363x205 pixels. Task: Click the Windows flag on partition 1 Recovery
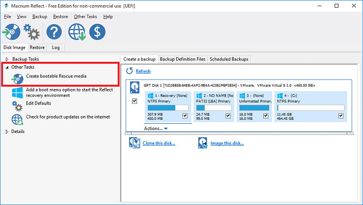point(151,96)
